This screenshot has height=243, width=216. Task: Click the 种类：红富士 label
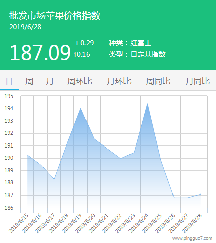130,43
